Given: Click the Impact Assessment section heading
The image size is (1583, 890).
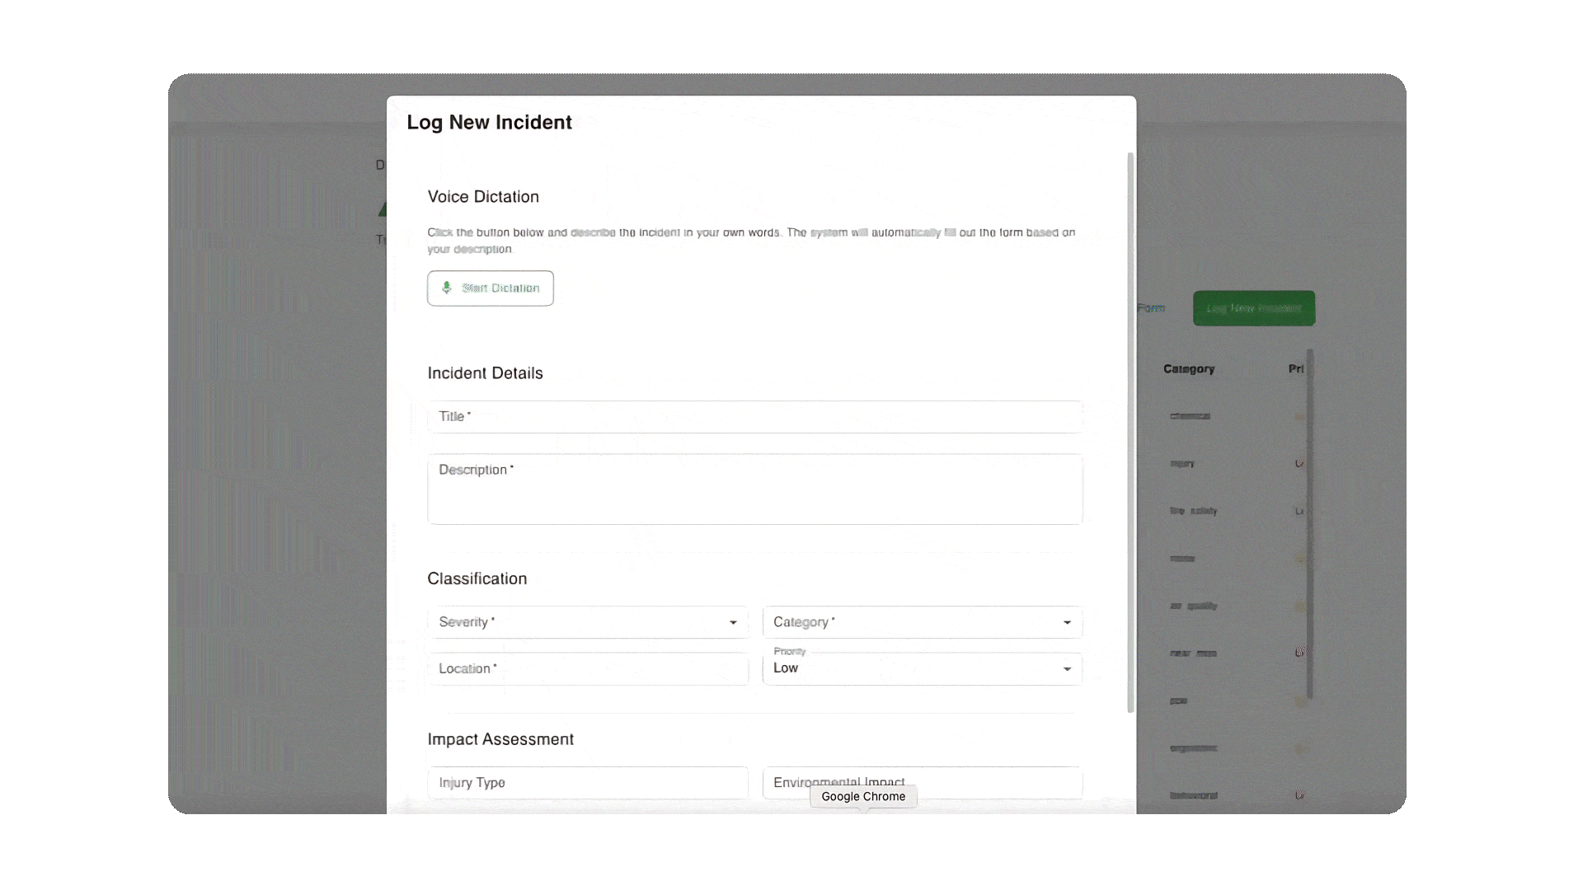Looking at the screenshot, I should point(500,739).
